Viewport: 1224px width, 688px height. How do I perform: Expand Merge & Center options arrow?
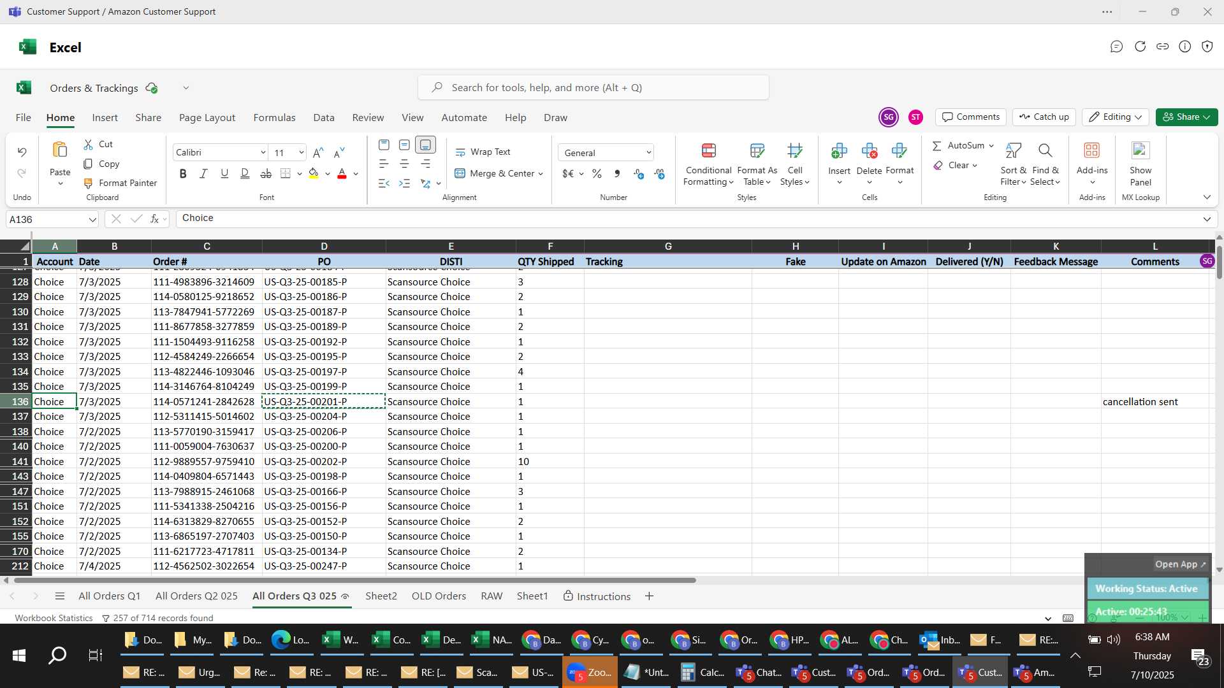click(541, 174)
